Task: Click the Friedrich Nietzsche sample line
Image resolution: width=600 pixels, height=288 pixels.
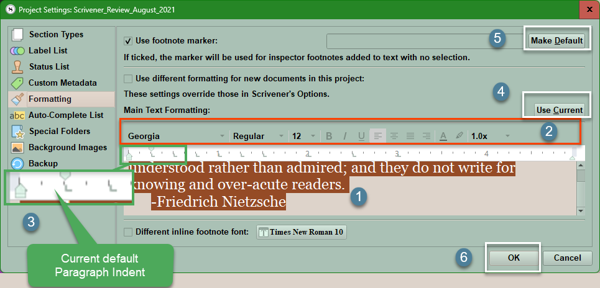Action: (218, 201)
